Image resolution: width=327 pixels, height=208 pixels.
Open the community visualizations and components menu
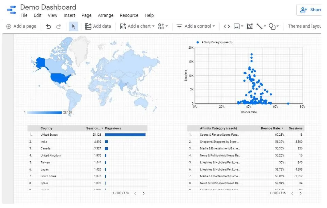(163, 26)
